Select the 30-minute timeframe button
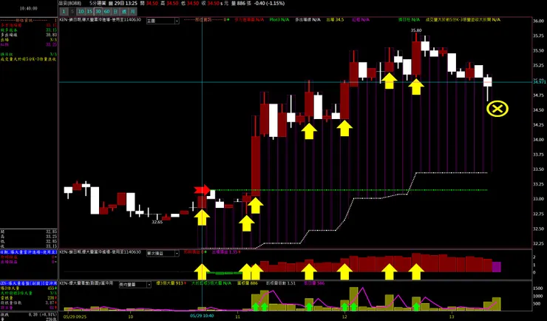Screen dimensions: 547x321 point(98,12)
